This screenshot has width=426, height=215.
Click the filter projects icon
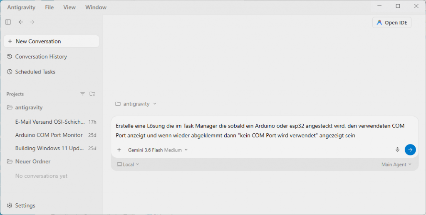point(83,94)
